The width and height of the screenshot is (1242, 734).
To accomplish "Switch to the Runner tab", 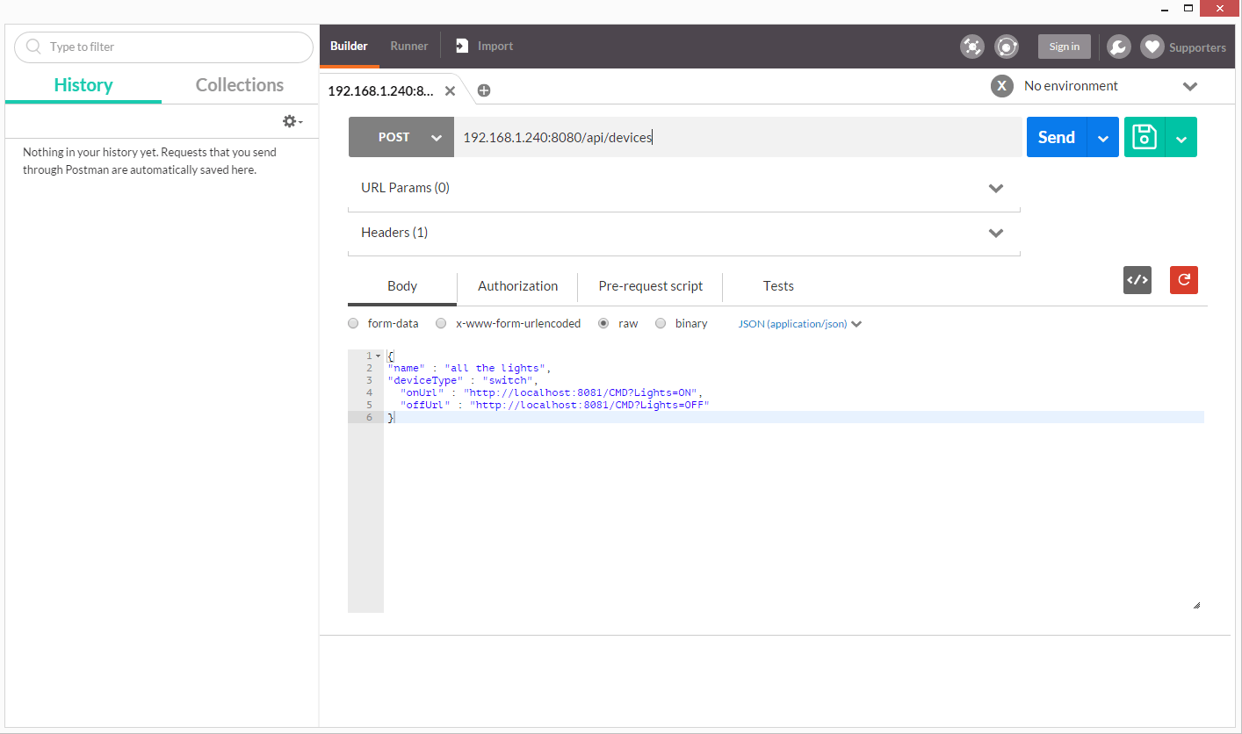I will (409, 46).
